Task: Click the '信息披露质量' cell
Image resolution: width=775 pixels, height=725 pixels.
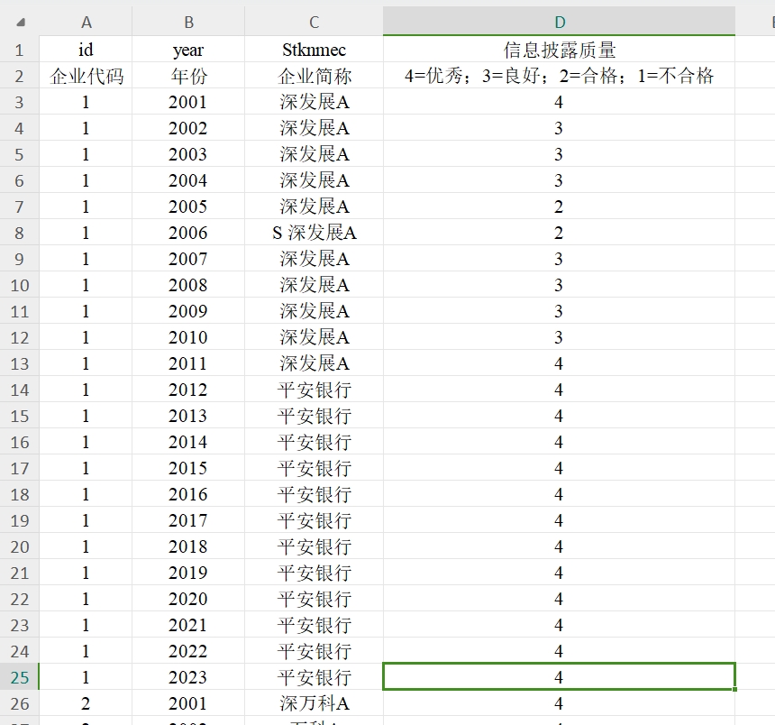Action: tap(559, 50)
